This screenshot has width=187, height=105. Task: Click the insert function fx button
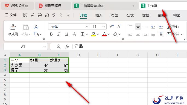67,46
